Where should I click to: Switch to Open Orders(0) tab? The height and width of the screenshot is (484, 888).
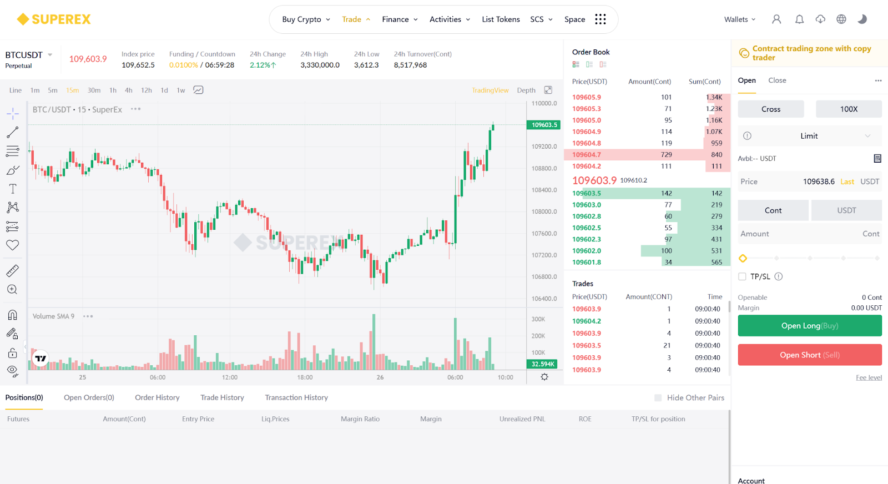point(89,397)
